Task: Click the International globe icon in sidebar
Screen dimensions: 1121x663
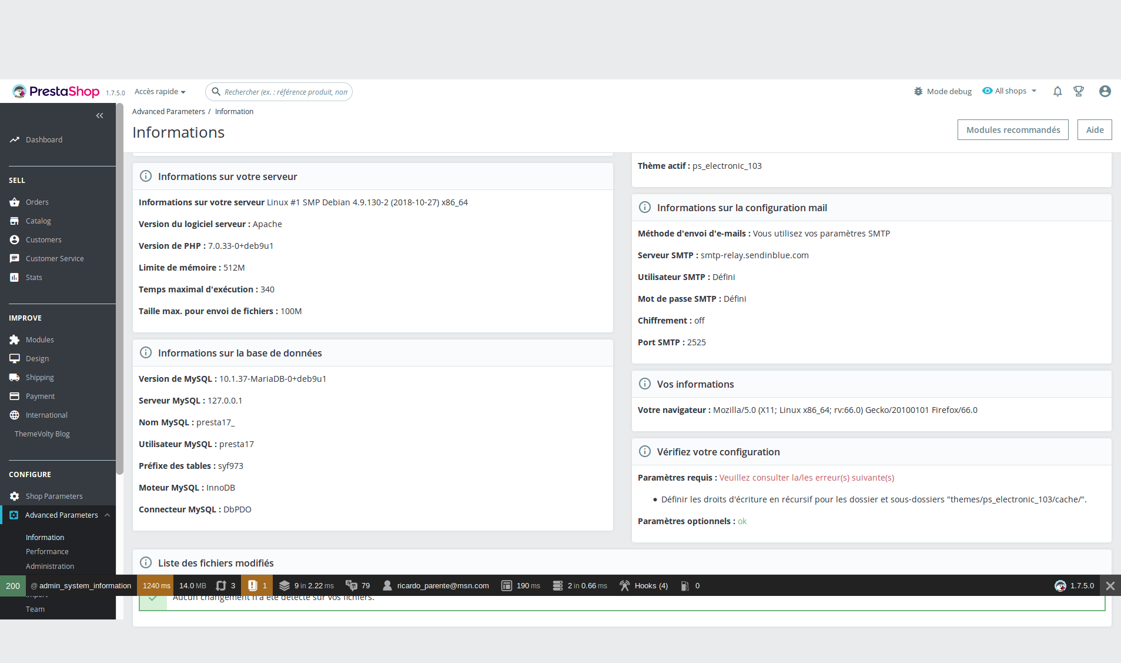Action: (x=15, y=415)
